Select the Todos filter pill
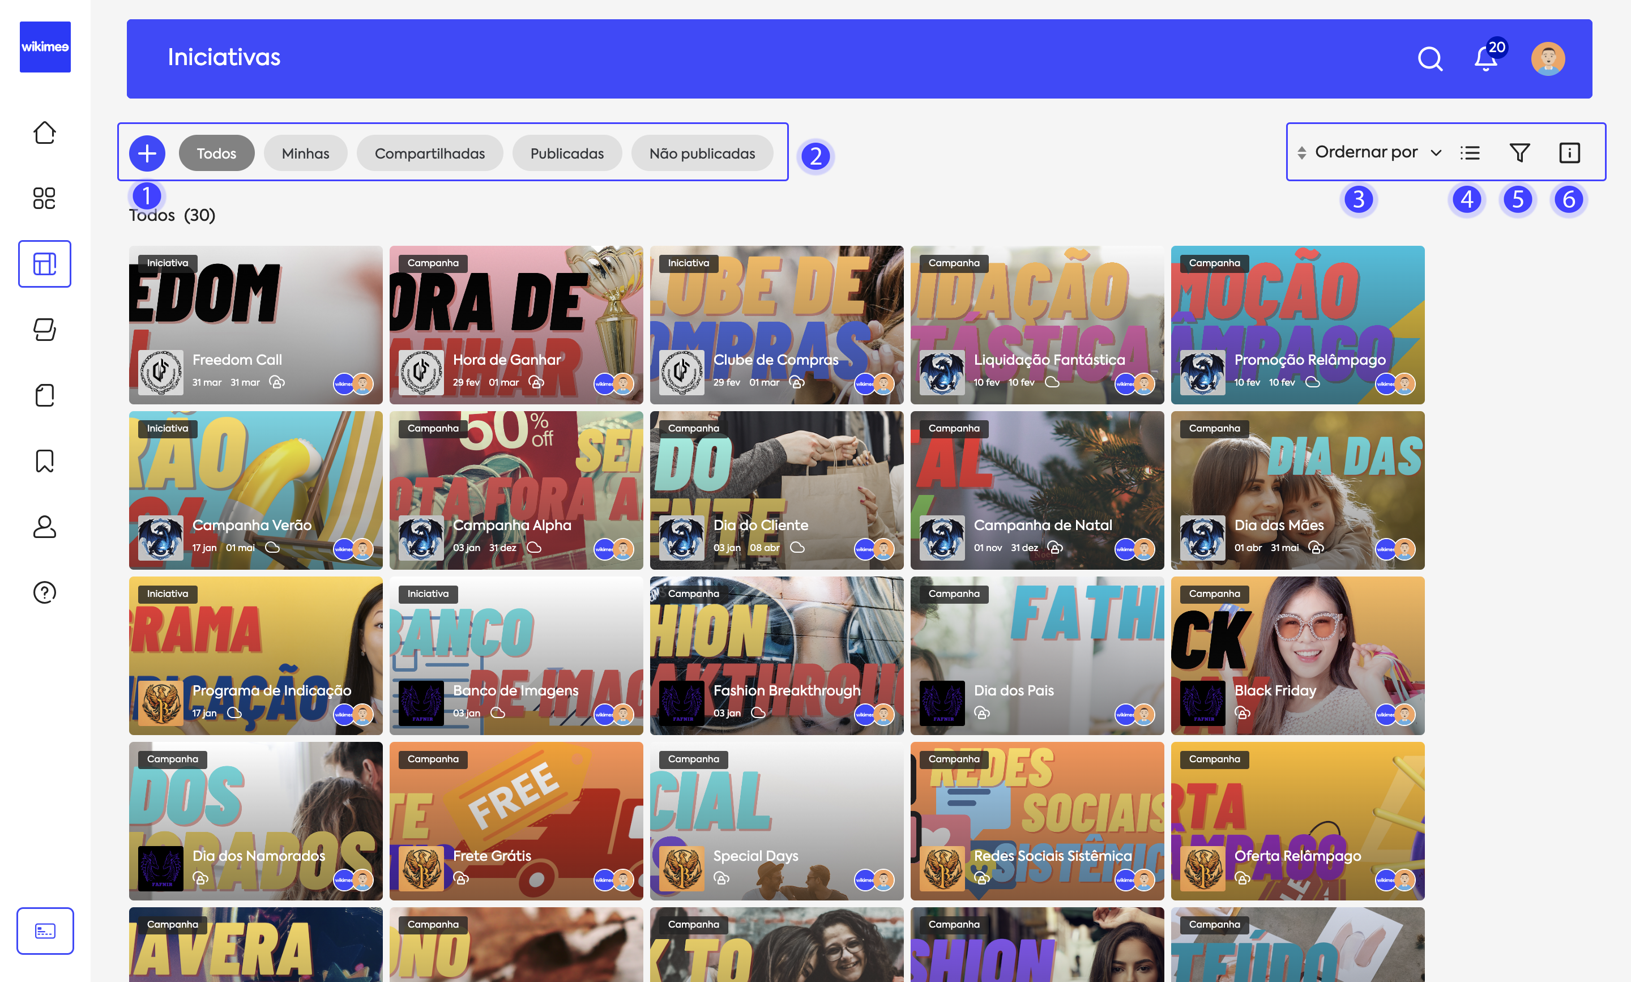 point(216,153)
